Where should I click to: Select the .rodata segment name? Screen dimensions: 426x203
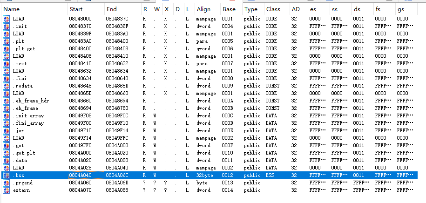[23, 86]
